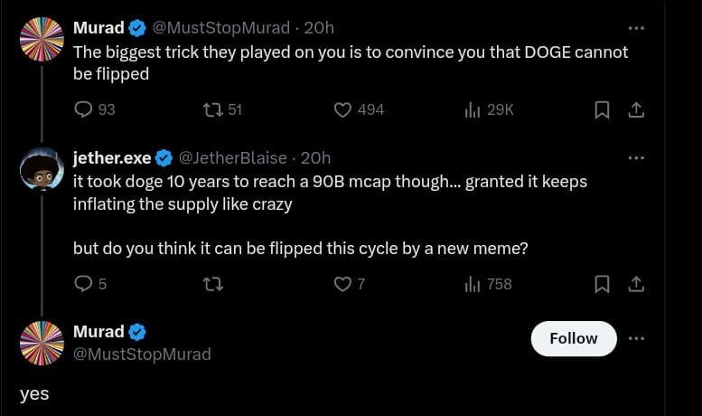
Task: Reply to Murad's DOGE tweet
Action: 83,109
